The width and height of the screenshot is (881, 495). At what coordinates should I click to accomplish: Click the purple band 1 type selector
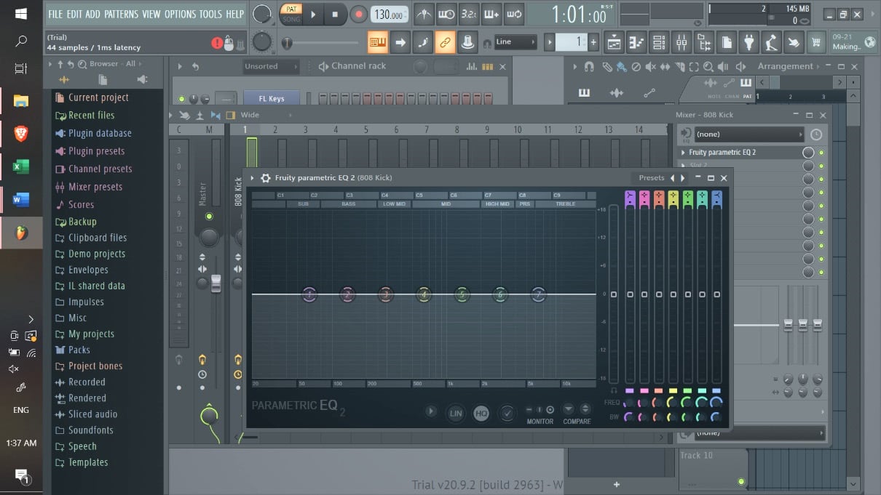(x=630, y=199)
